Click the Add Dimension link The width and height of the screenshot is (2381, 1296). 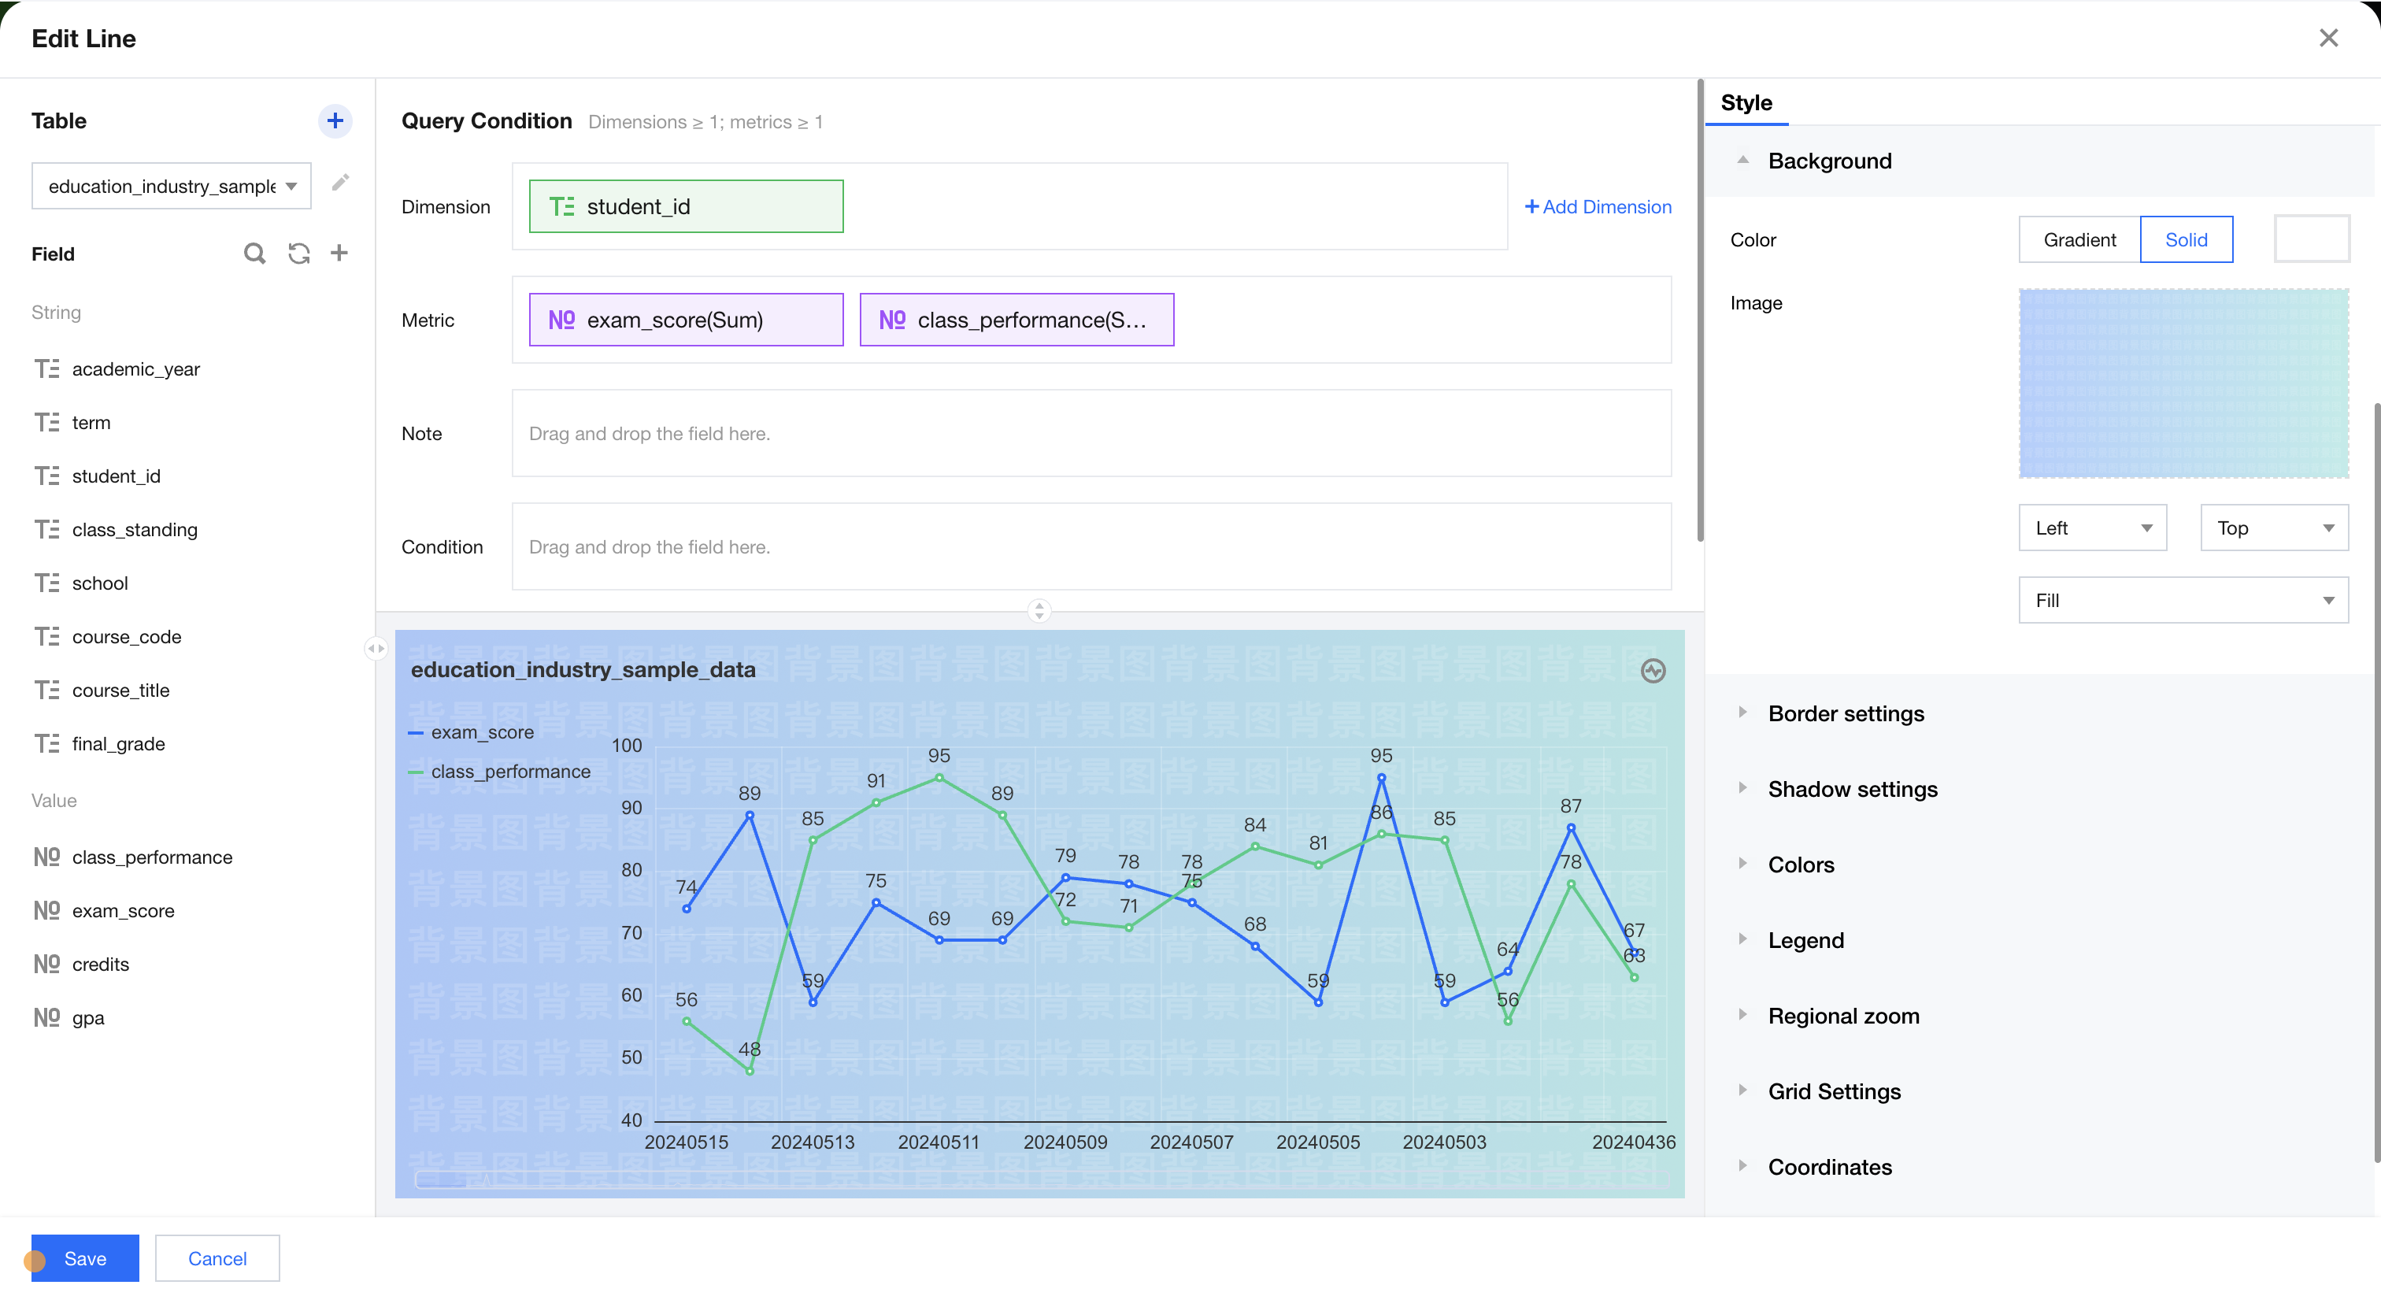pos(1598,206)
